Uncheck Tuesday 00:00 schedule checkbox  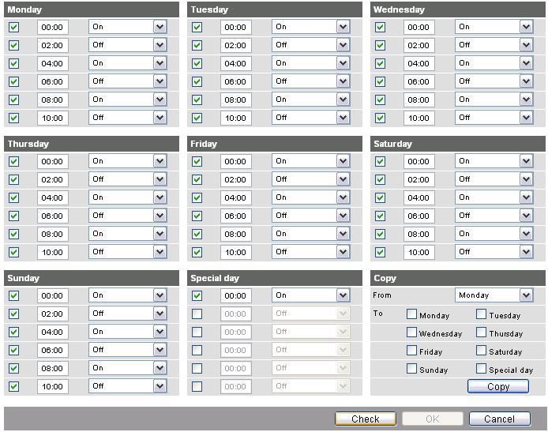point(197,28)
